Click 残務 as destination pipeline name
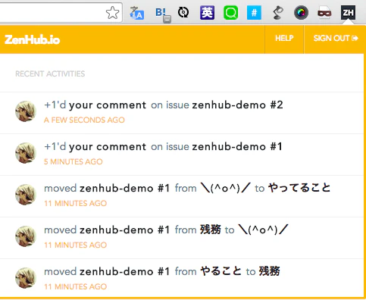Screen dimensions: 366x300 (270, 271)
